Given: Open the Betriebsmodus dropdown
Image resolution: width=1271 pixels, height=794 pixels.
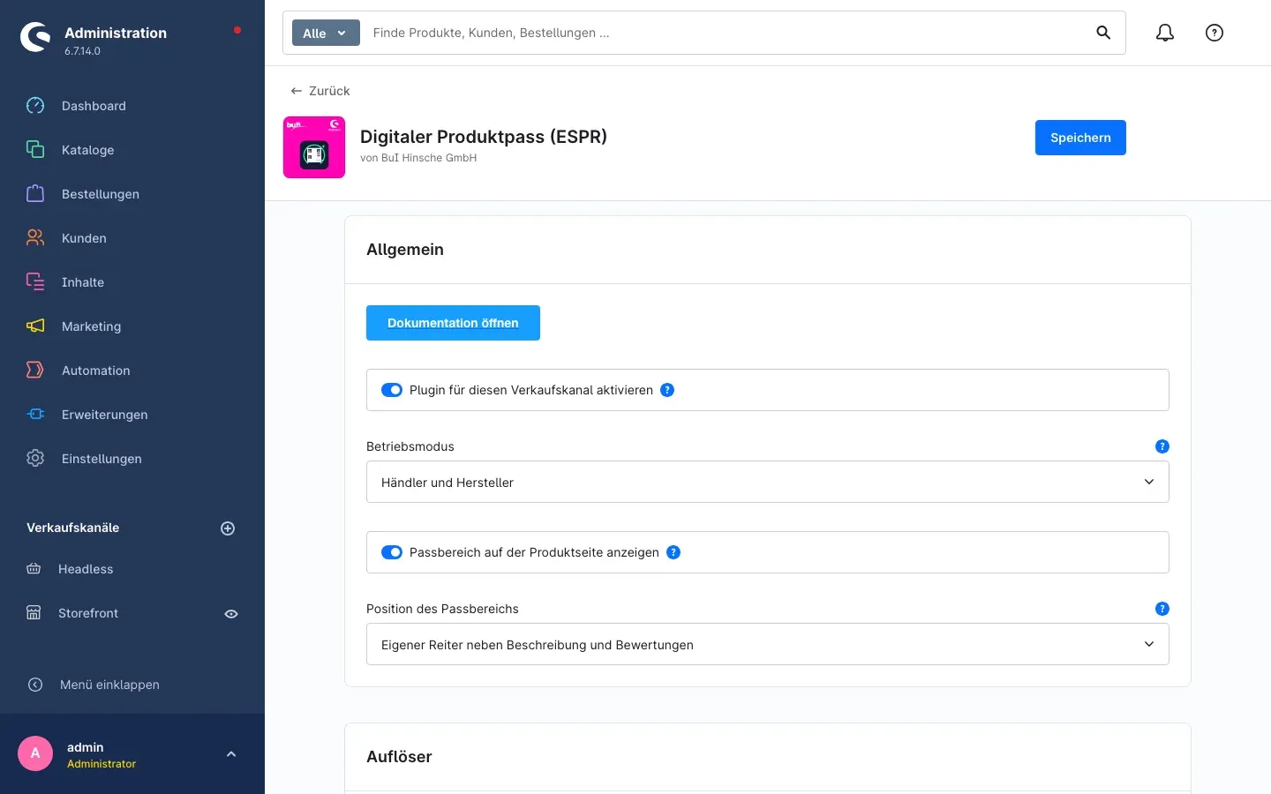Looking at the screenshot, I should (768, 482).
